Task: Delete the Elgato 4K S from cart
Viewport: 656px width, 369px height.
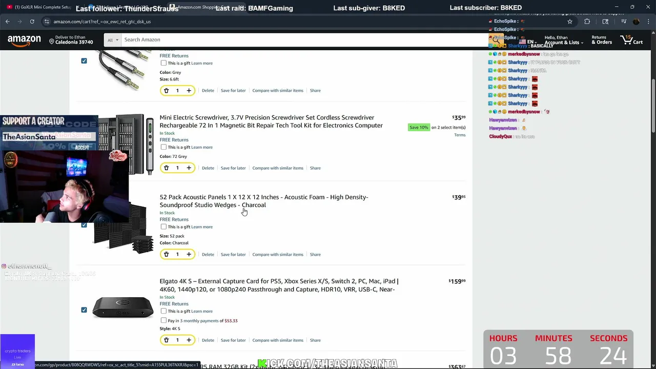Action: coord(208,340)
